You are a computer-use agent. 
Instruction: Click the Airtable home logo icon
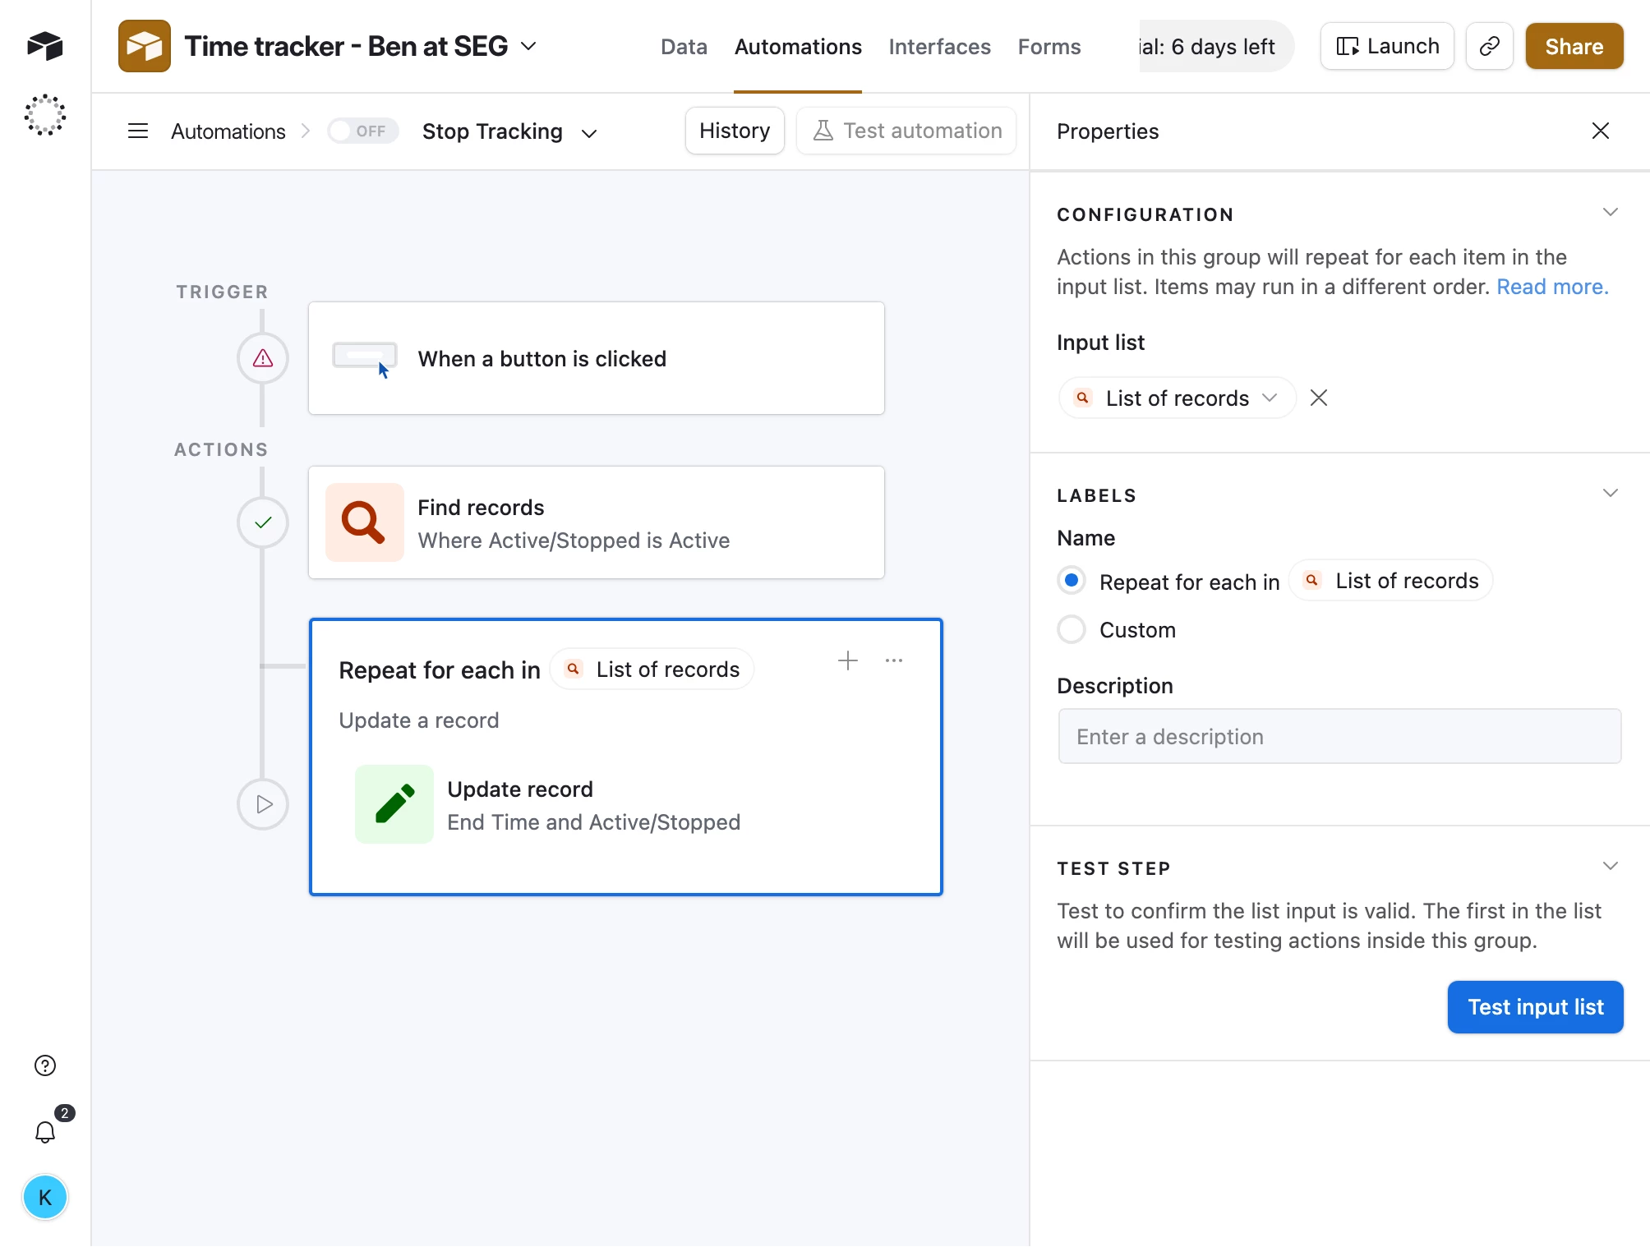click(45, 46)
